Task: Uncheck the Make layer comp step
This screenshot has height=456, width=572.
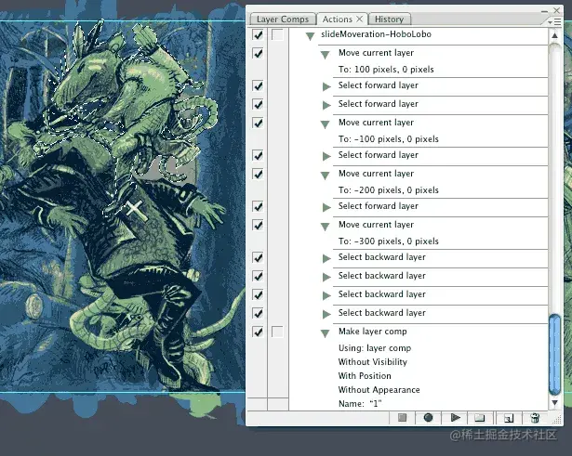Action: [x=258, y=332]
